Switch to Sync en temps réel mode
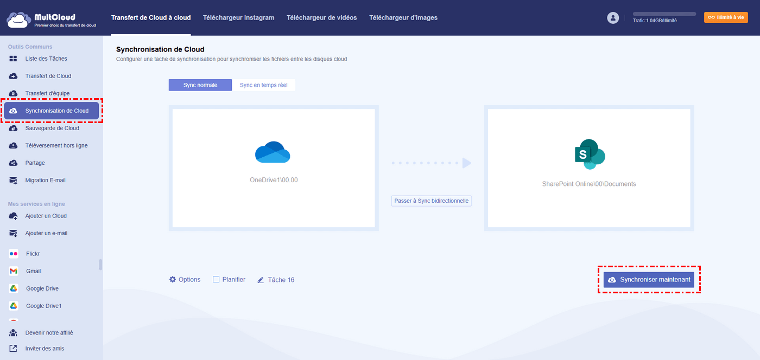 pyautogui.click(x=263, y=85)
